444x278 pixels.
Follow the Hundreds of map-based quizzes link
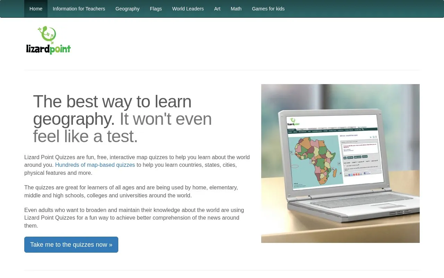click(95, 165)
